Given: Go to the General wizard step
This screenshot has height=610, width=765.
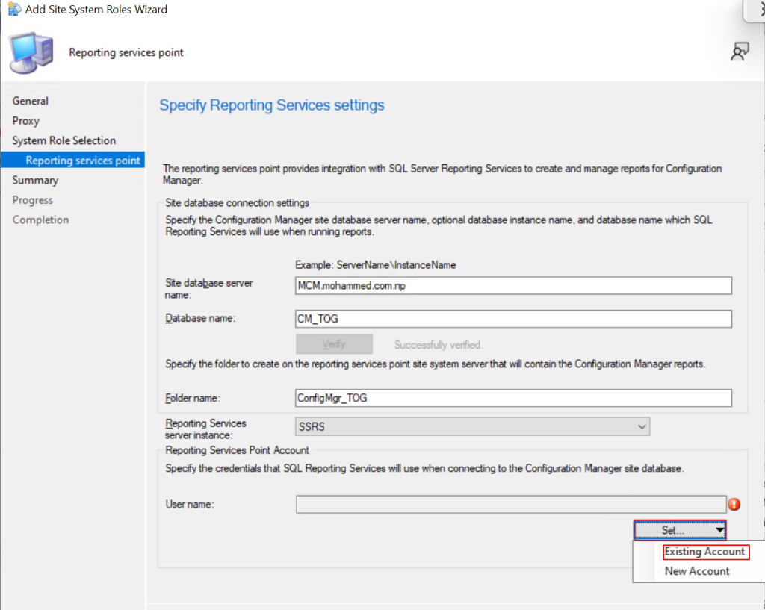Looking at the screenshot, I should (x=31, y=101).
